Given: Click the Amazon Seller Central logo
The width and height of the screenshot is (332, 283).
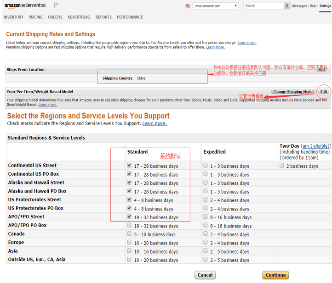Looking at the screenshot, I should pyautogui.click(x=25, y=6).
